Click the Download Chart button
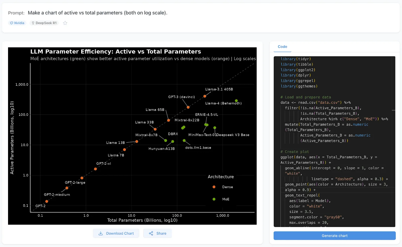Image resolution: width=402 pixels, height=247 pixels. tap(116, 233)
